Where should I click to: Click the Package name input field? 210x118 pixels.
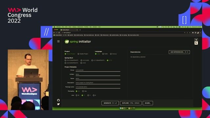click(98, 87)
